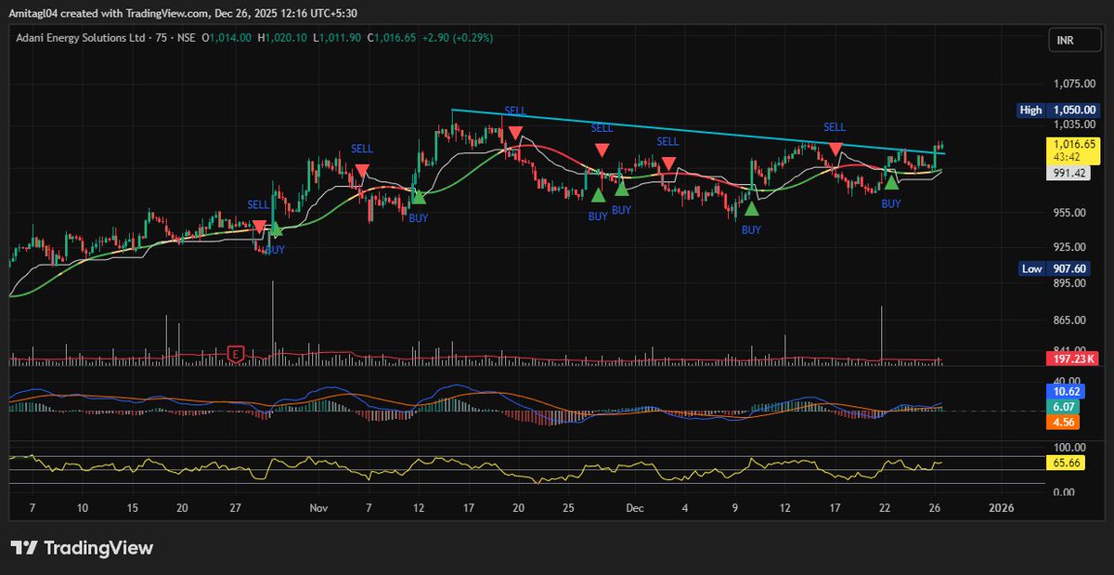The width and height of the screenshot is (1114, 575).
Task: Click the change value +2.90 (+0.29%)
Action: (459, 37)
